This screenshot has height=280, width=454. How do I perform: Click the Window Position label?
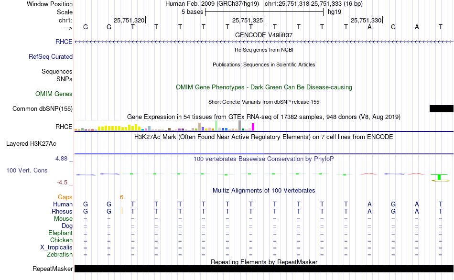pyautogui.click(x=50, y=4)
